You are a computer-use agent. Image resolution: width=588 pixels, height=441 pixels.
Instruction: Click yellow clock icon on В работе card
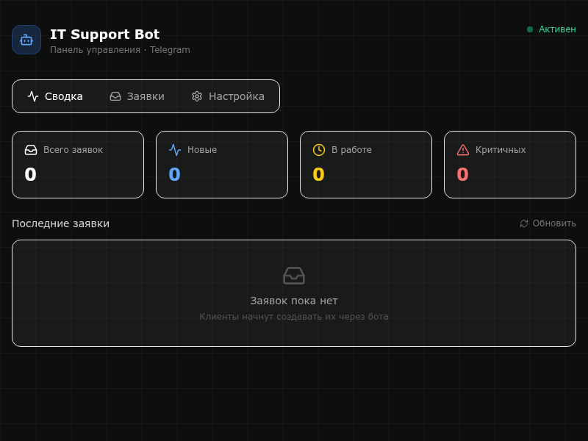point(319,150)
